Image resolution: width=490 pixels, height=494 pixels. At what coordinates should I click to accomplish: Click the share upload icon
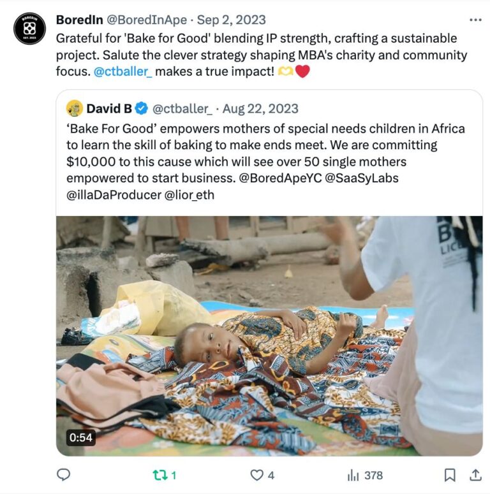pos(475,474)
